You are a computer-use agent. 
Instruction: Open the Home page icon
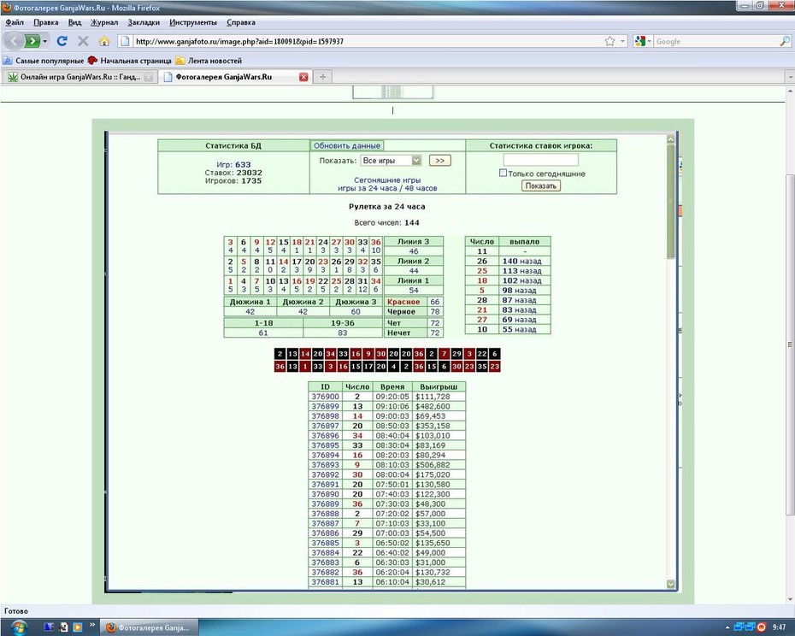(x=104, y=41)
